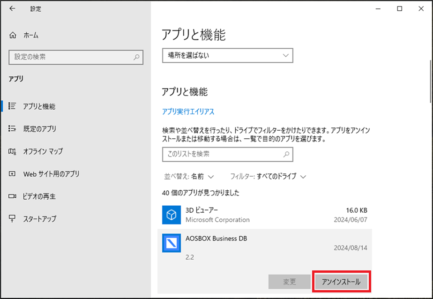Select the アプリと機能 sidebar icon
This screenshot has width=433, height=299.
click(12, 106)
